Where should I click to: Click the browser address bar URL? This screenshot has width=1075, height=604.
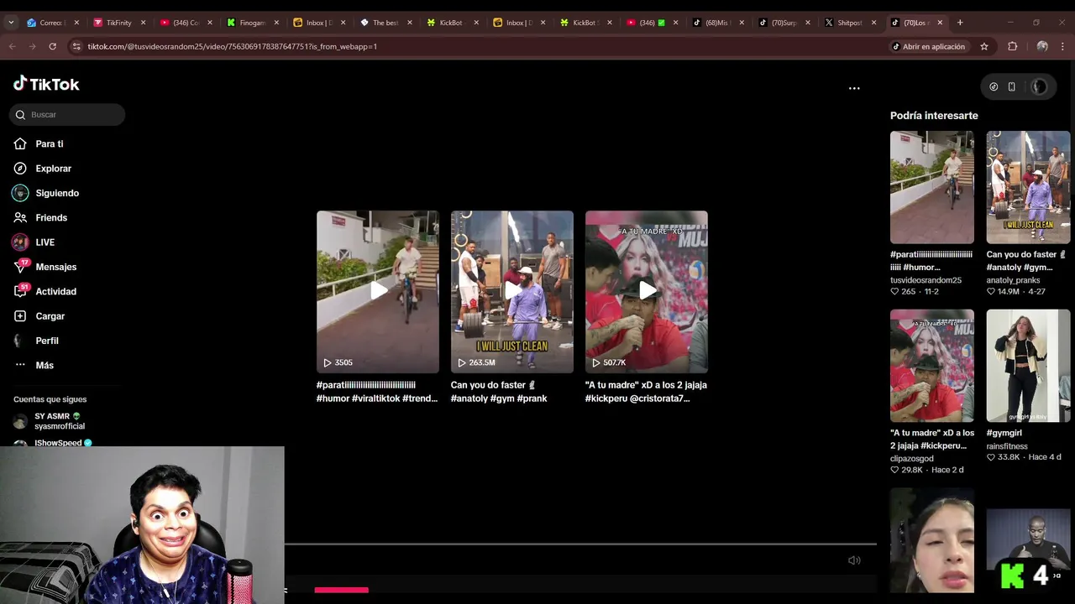tap(233, 46)
